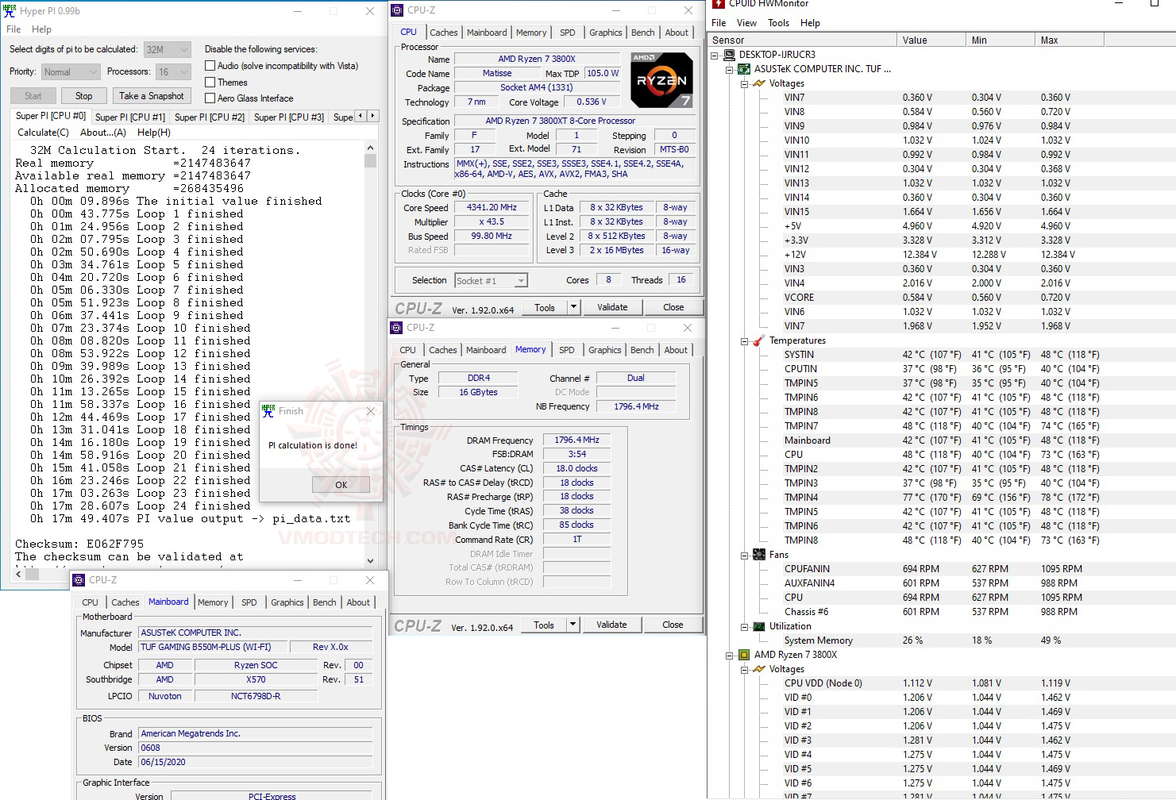Click the title icon of the Mainboard CPU-Z window
The image size is (1176, 800).
[x=79, y=580]
